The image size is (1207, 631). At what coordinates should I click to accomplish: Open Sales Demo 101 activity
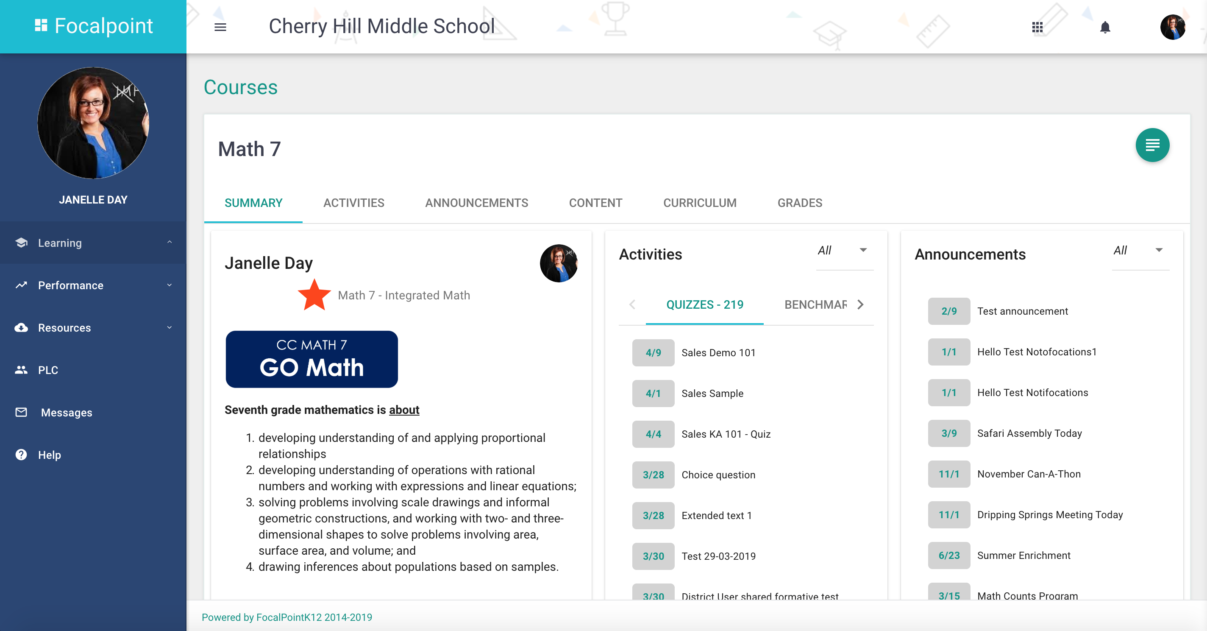[x=718, y=352]
